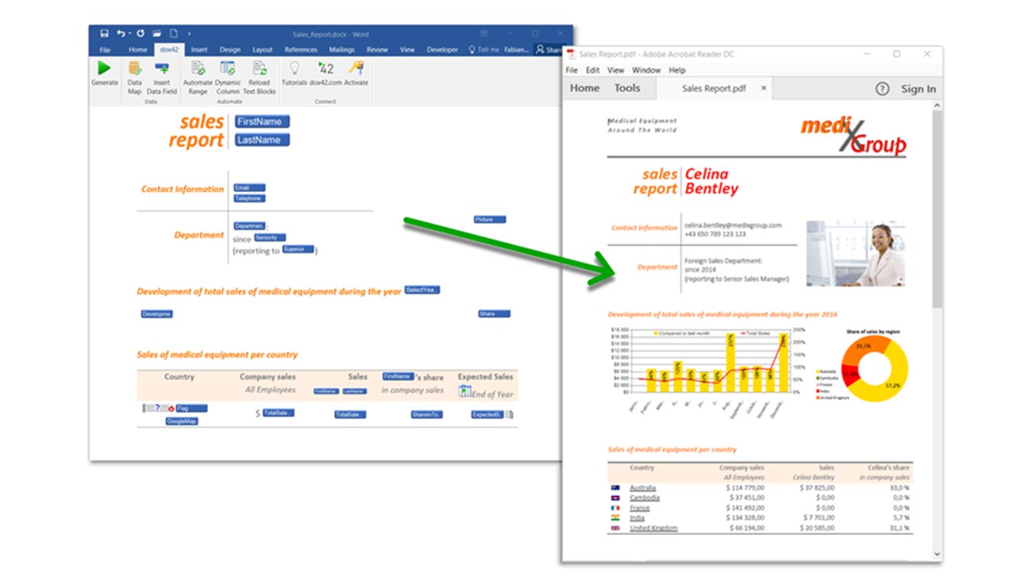Screen dimensions: 1032x588
Task: Click the FirstName data field beside sales report
Action: click(x=262, y=121)
